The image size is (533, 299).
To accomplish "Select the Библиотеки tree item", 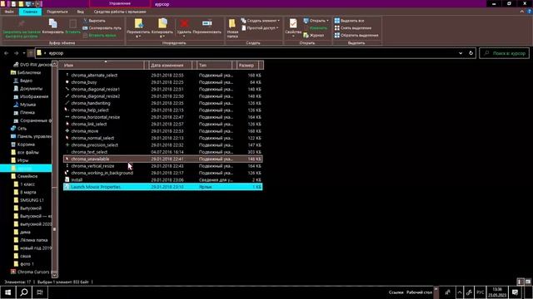I will tap(26, 72).
